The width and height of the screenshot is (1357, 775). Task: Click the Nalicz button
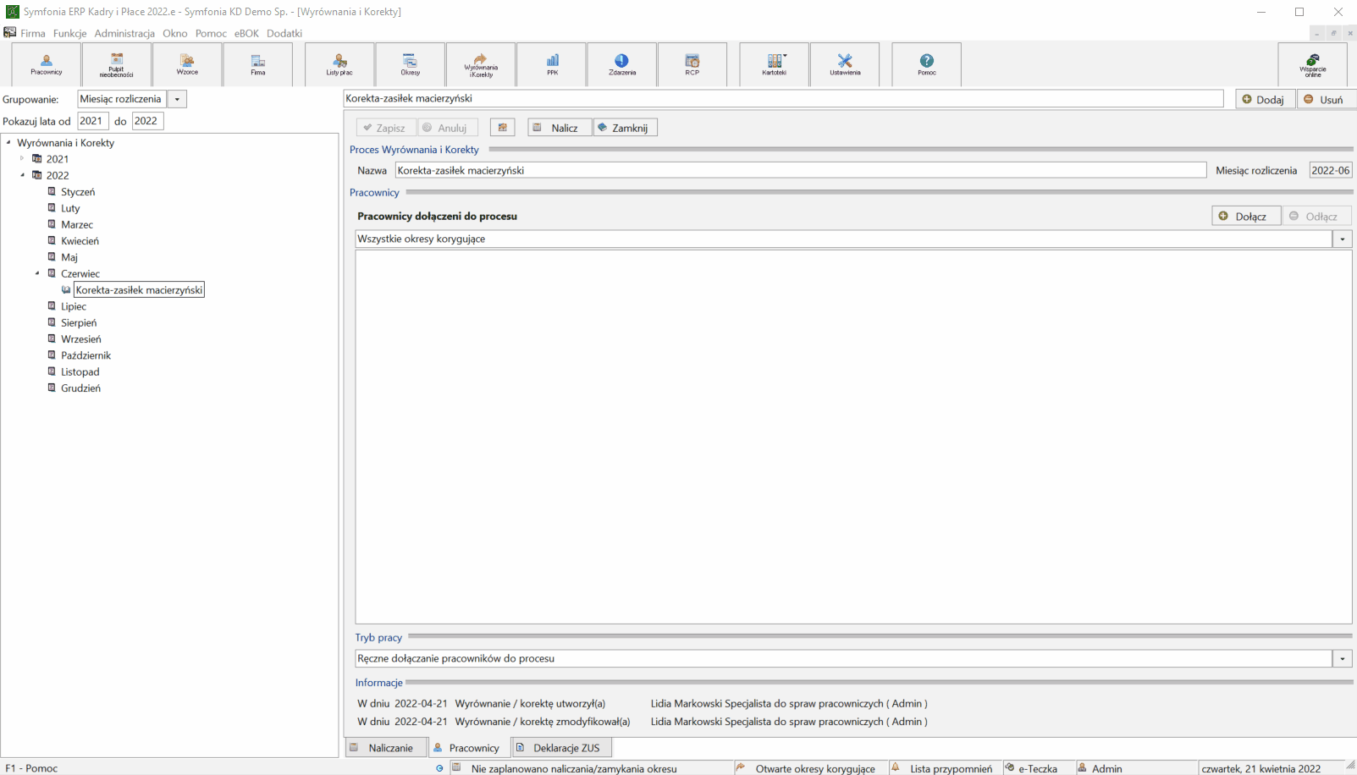point(560,128)
